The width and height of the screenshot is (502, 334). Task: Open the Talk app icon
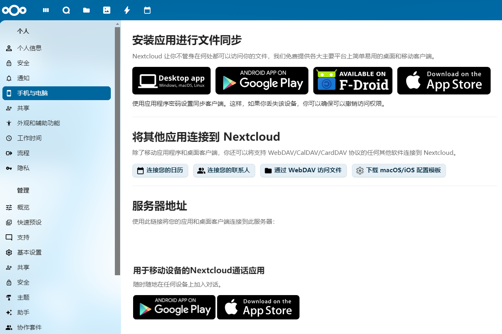(66, 10)
